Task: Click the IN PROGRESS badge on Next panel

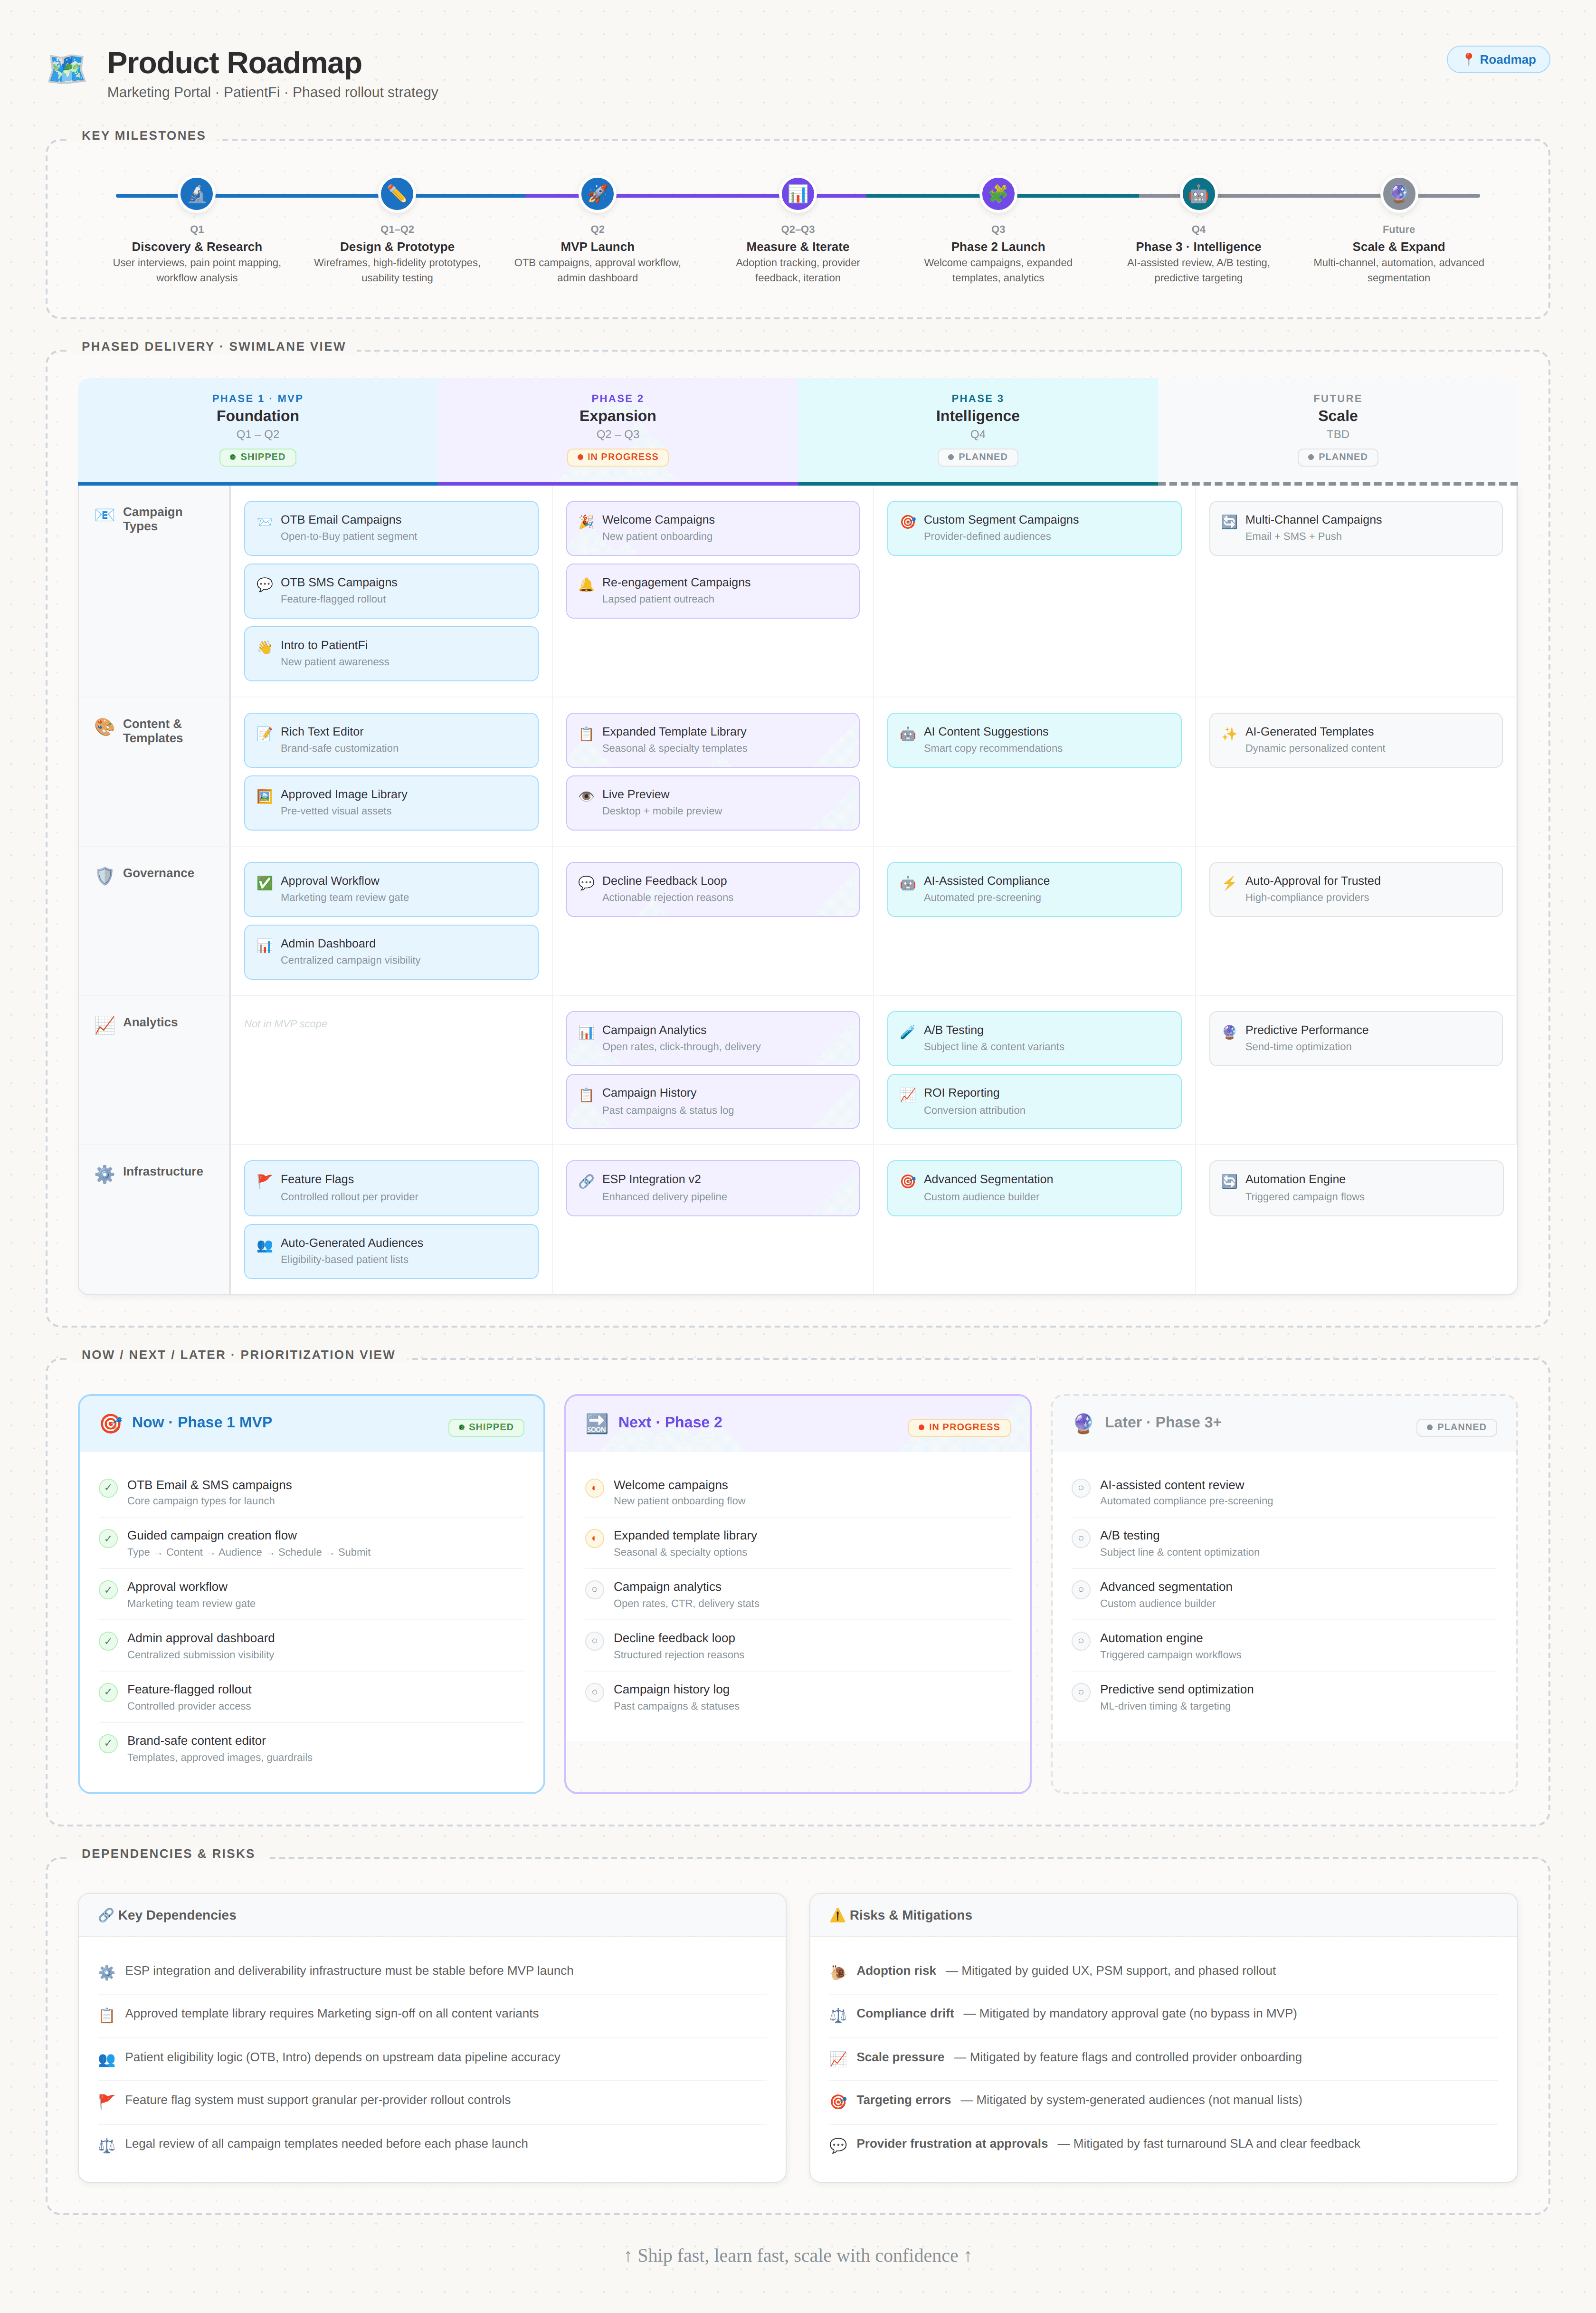Action: point(959,1427)
